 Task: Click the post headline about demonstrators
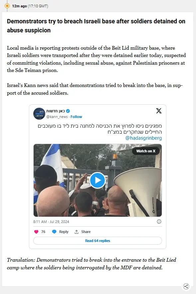tap(96, 26)
